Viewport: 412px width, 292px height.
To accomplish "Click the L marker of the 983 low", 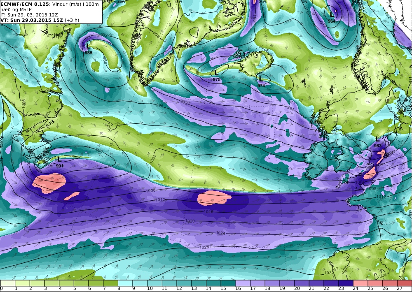I will (377, 139).
